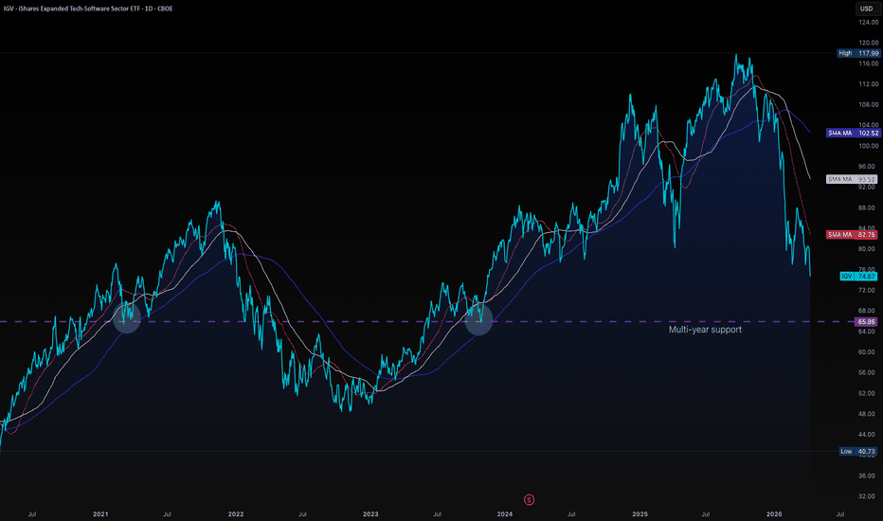Click the red split marker icon

[529, 498]
